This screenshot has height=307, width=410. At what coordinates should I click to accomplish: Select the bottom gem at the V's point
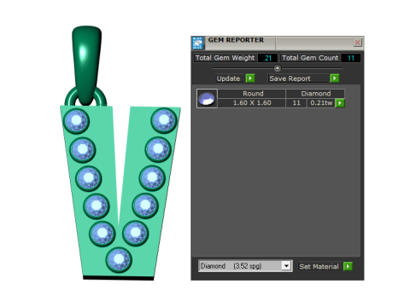coord(119,260)
